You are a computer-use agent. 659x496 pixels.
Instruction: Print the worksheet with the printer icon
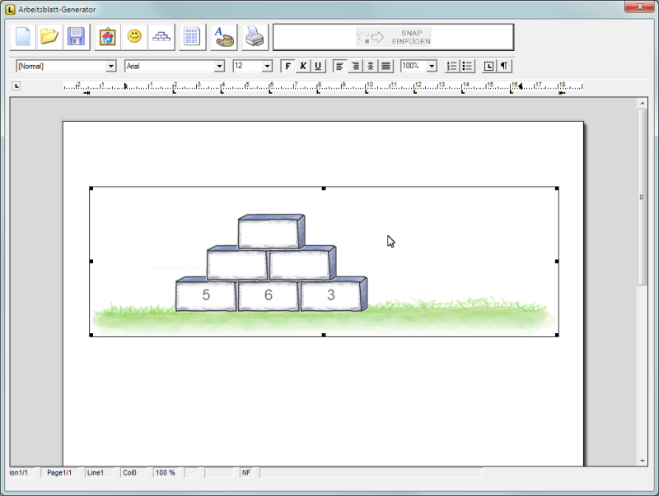click(x=255, y=36)
